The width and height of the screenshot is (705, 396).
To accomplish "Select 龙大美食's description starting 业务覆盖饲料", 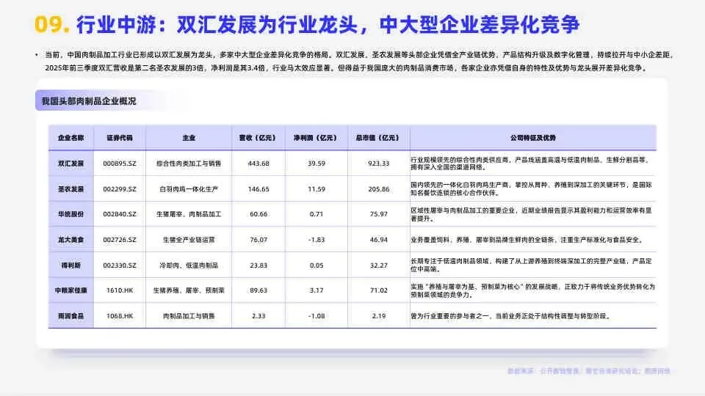I will [x=528, y=240].
